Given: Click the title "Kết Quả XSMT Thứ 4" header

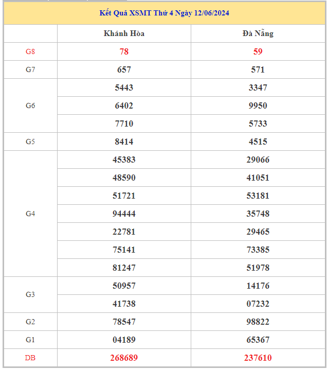Looking at the screenshot, I should (164, 13).
